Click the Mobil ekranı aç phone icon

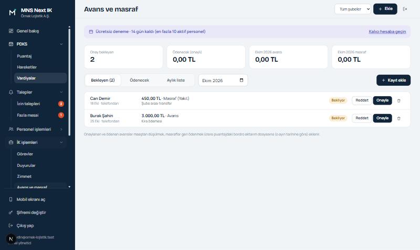[x=10, y=199]
